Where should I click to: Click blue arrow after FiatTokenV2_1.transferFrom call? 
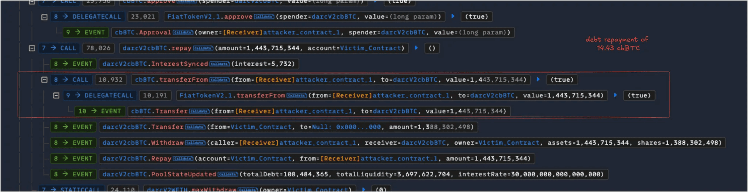(615, 95)
